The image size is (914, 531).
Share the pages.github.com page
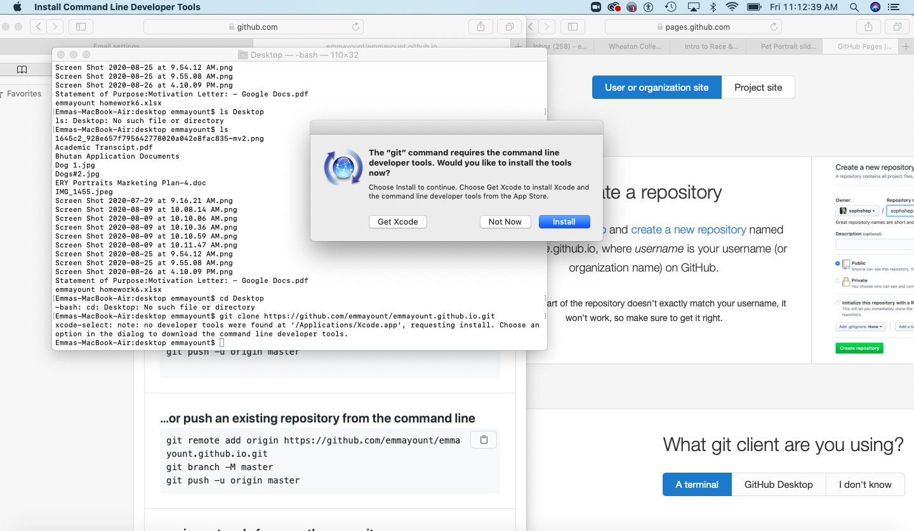tap(868, 27)
